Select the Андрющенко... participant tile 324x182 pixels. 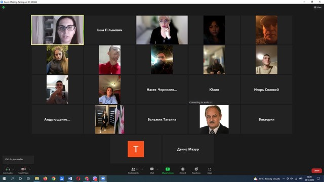[x=57, y=119]
